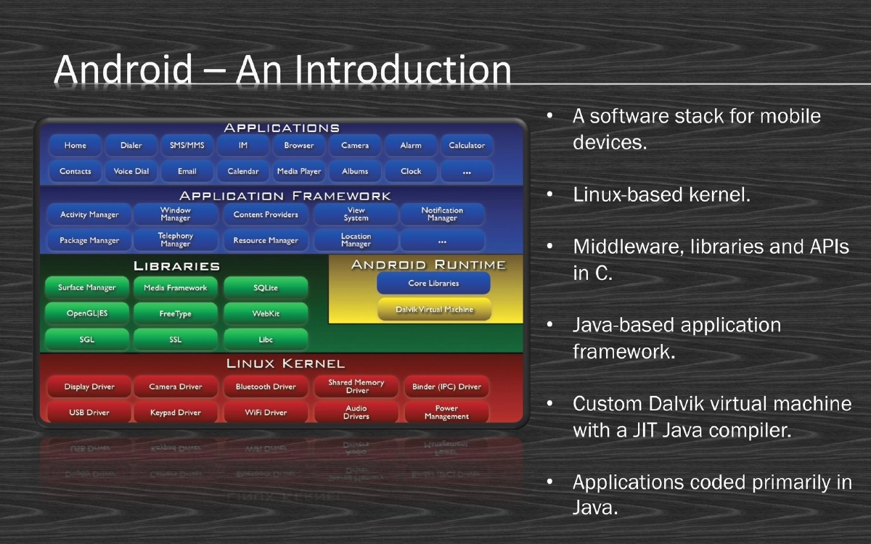Select the Calculator app box
The image size is (871, 544).
pyautogui.click(x=467, y=145)
